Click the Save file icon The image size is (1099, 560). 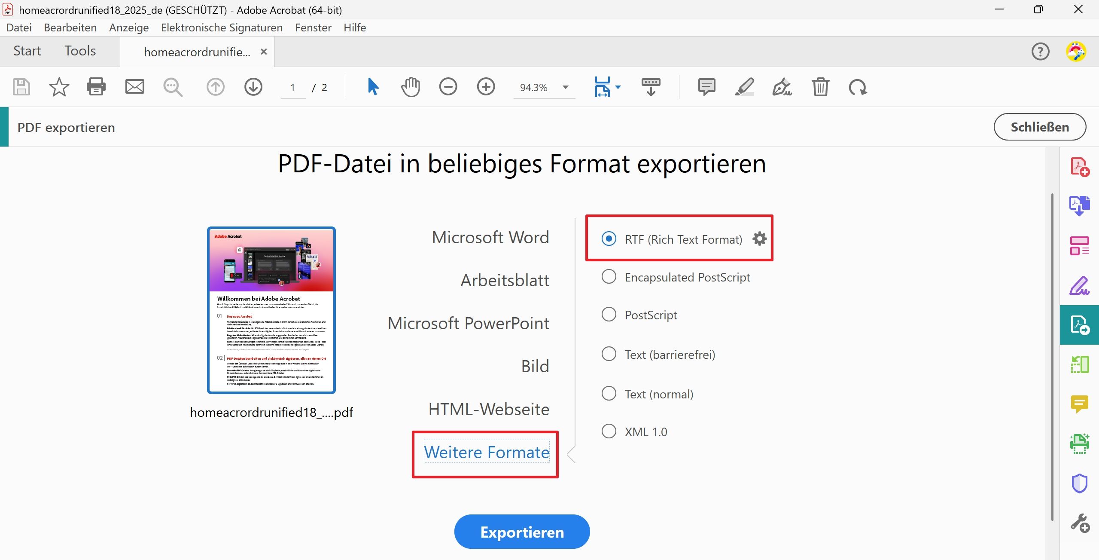(21, 87)
